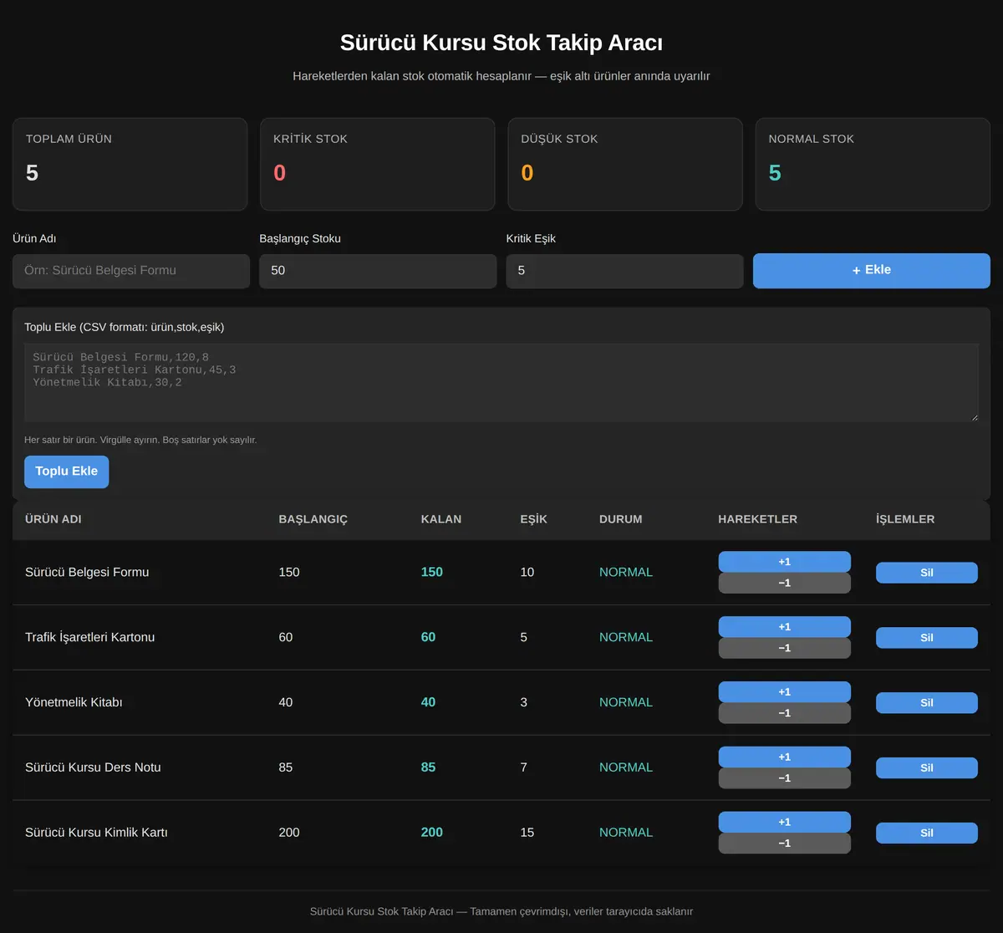The image size is (1003, 933).
Task: Click the threshold value 15
Action: tap(527, 833)
